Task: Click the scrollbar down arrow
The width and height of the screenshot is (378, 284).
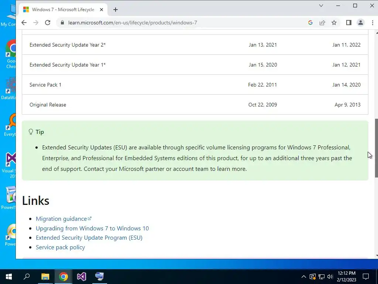Action: [x=376, y=256]
